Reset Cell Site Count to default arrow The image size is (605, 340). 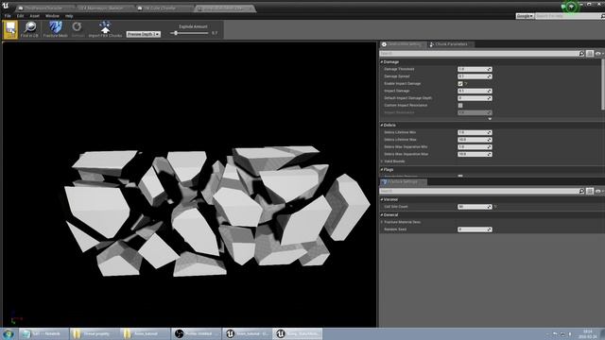[x=495, y=207]
